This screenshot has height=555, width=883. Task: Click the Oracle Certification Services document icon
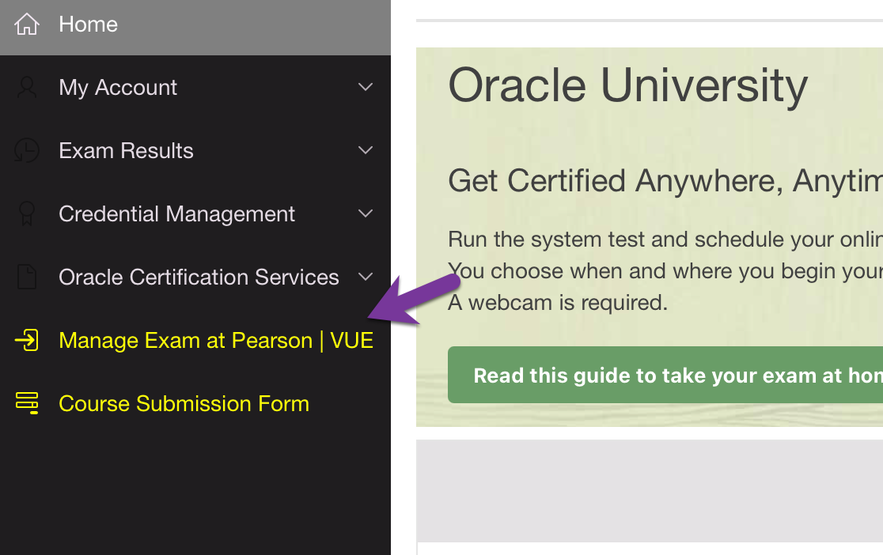(x=27, y=277)
